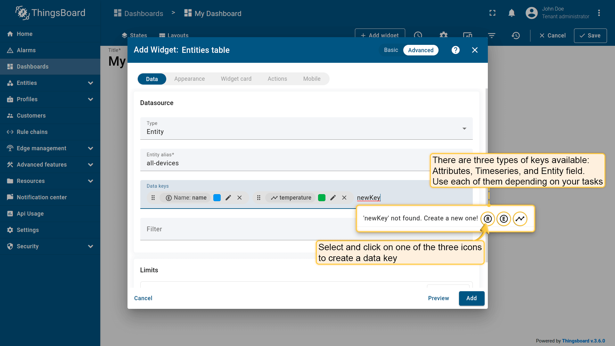
Task: Click the Filter input field
Action: (x=247, y=229)
